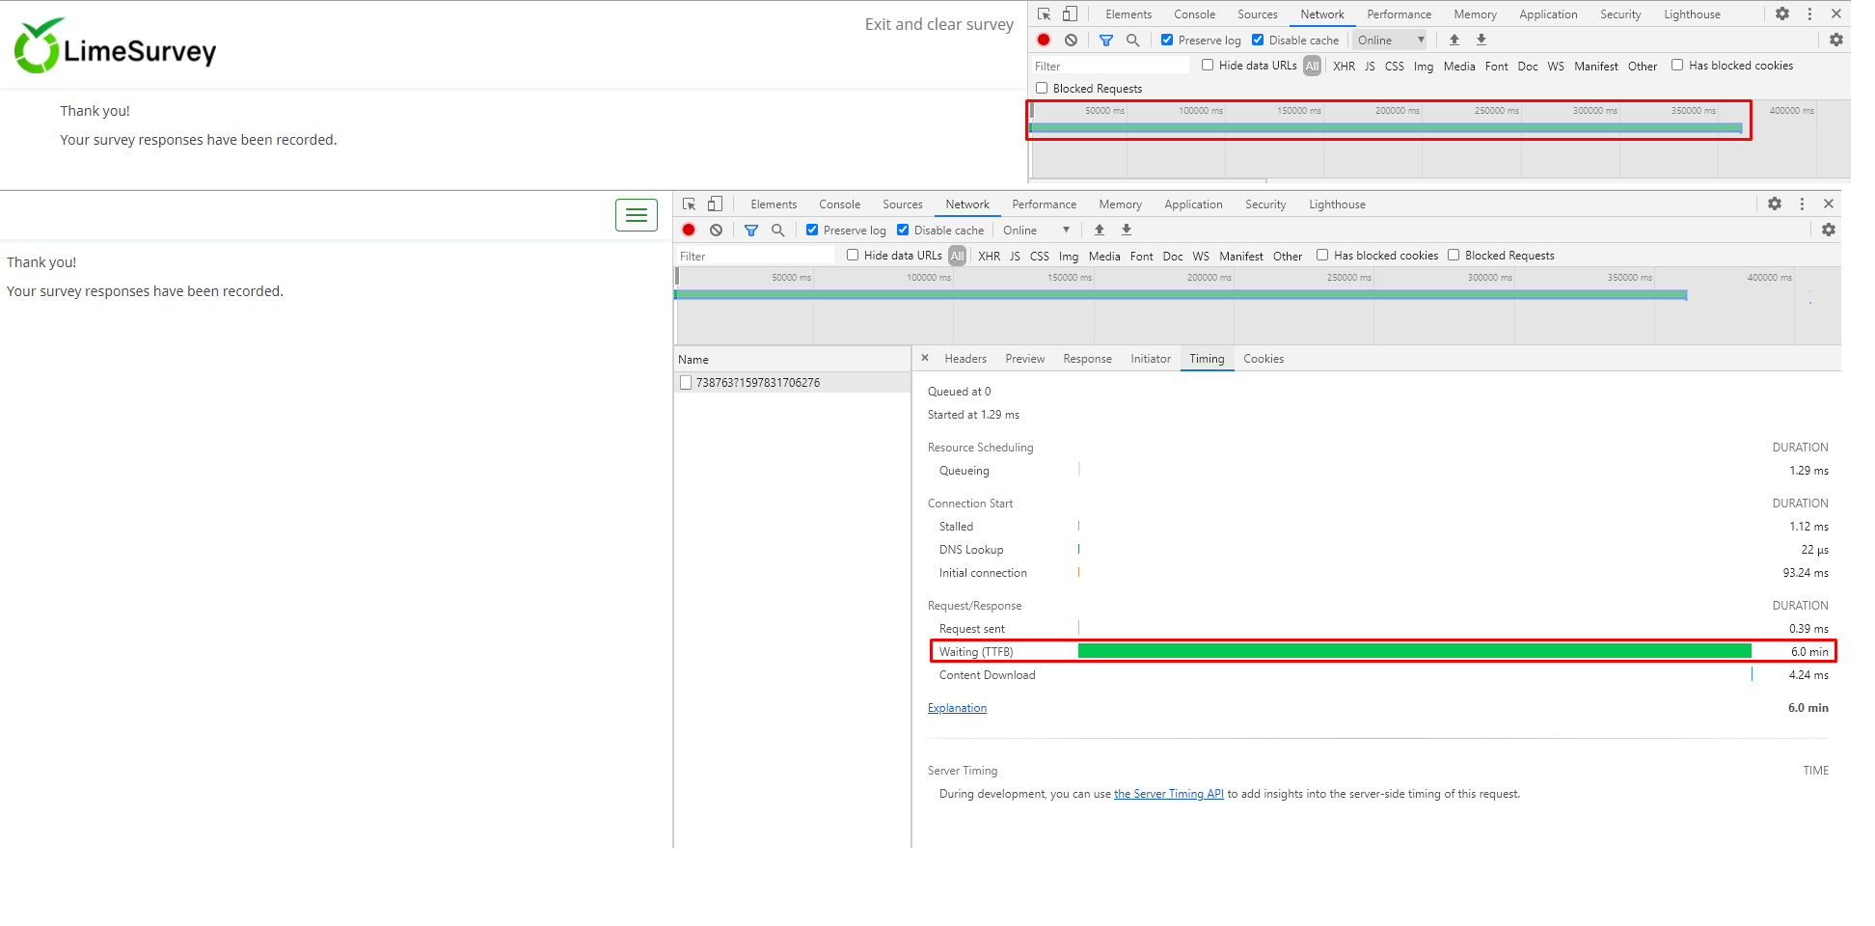Open the Cookies tab in request details
Viewport: 1875px width, 926px height.
(1264, 359)
